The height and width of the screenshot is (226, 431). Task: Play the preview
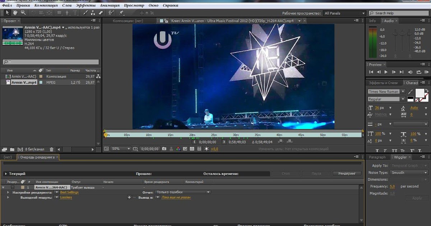(x=386, y=72)
